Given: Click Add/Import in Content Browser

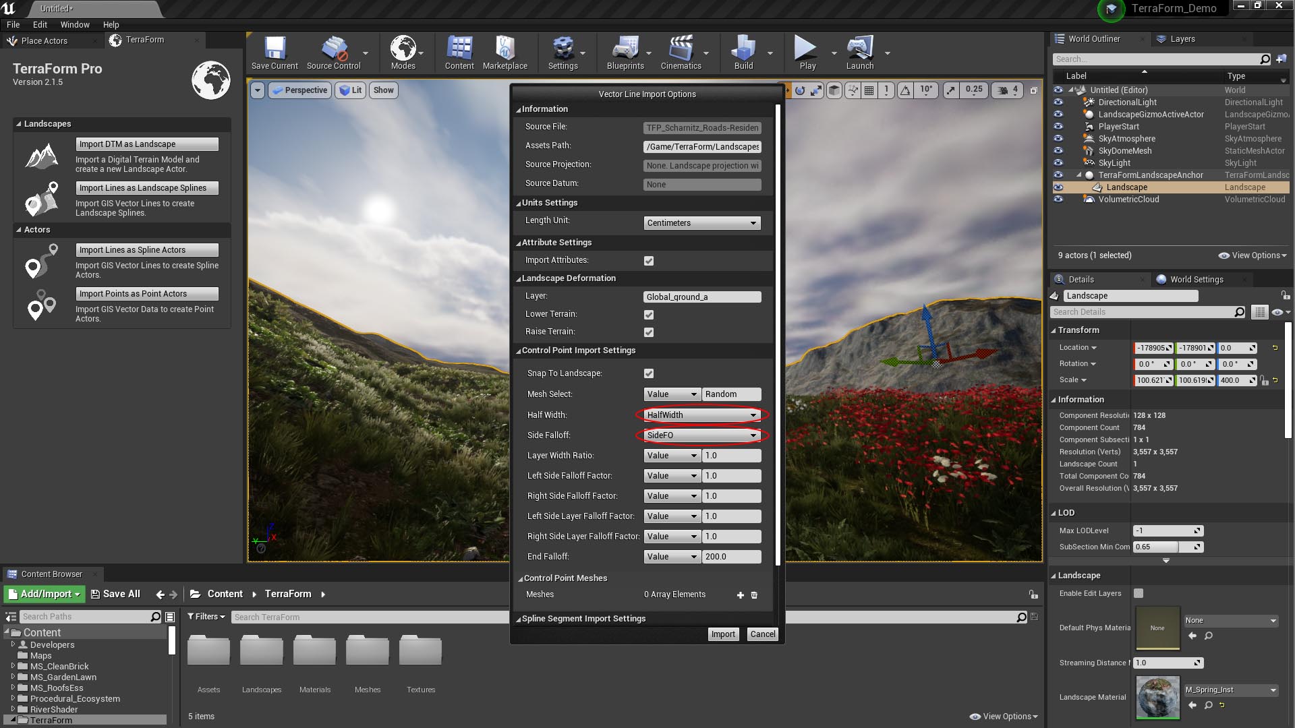Looking at the screenshot, I should click(45, 594).
